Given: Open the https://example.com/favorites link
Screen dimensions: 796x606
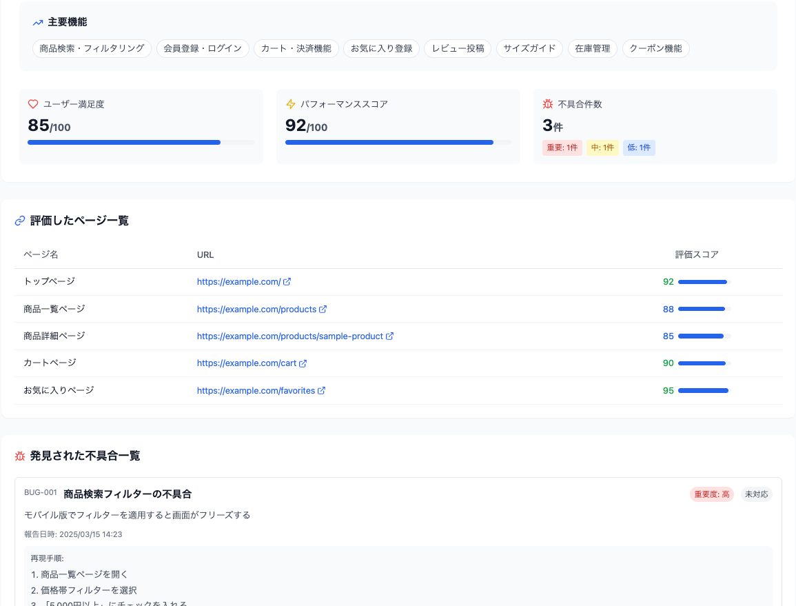Looking at the screenshot, I should (x=256, y=391).
